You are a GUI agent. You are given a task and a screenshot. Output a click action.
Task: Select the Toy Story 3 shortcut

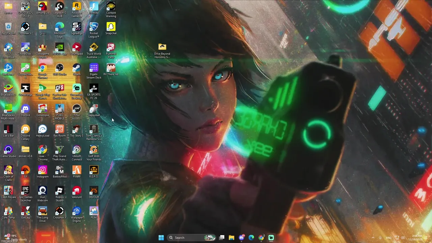(77, 132)
